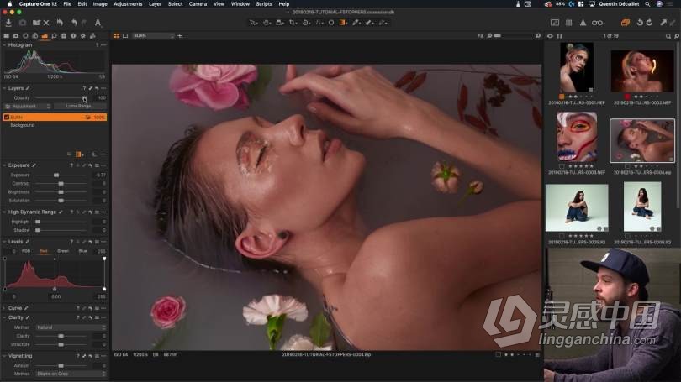The width and height of the screenshot is (681, 382).
Task: Open Spotlight search in macOS menu bar
Action: pyautogui.click(x=647, y=4)
